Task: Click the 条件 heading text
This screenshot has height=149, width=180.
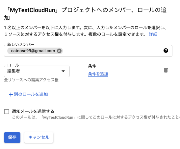Action: 92,66
